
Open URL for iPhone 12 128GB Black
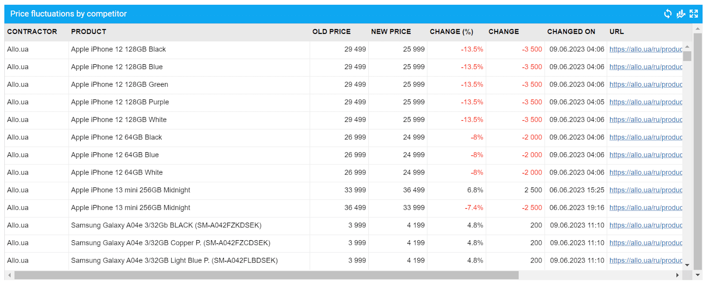click(646, 49)
